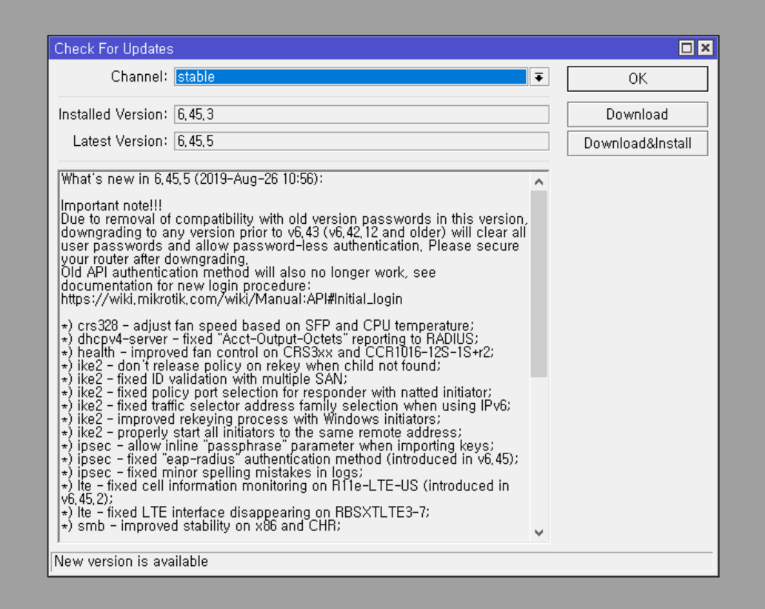Click the 'What's new in 6.45.5' heading
This screenshot has width=765, height=609.
point(192,179)
